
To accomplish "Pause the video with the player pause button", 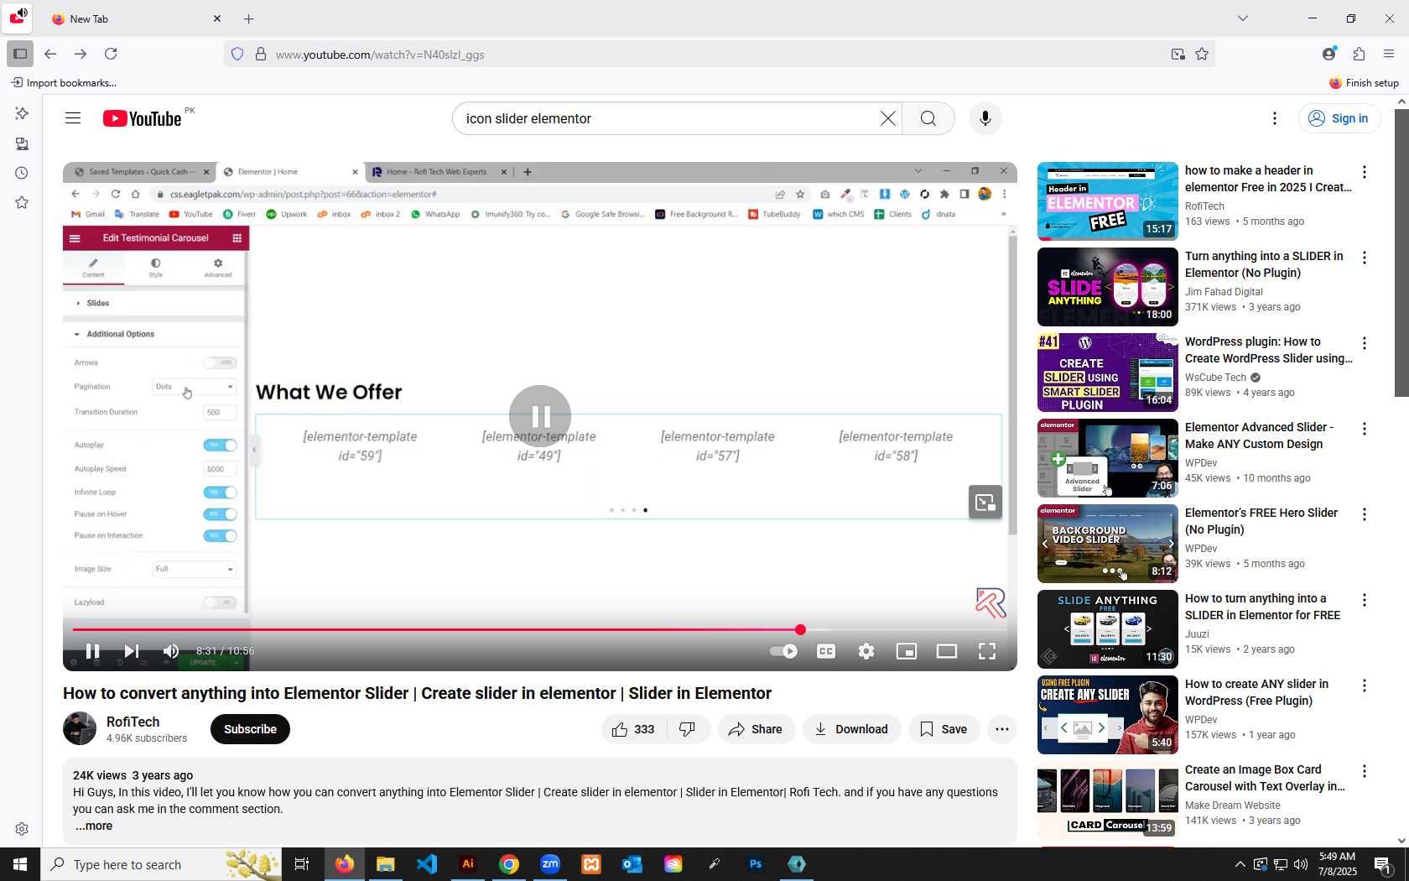I will (92, 651).
